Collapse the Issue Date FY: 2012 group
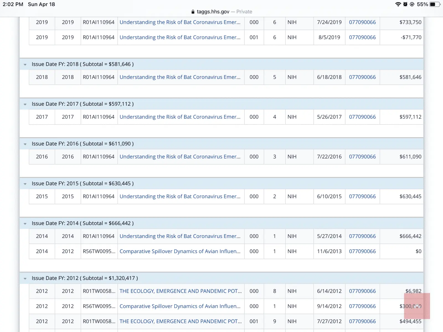This screenshot has width=443, height=332. tap(25, 279)
